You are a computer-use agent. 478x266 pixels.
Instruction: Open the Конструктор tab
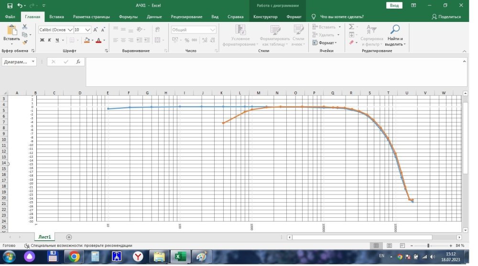[265, 17]
